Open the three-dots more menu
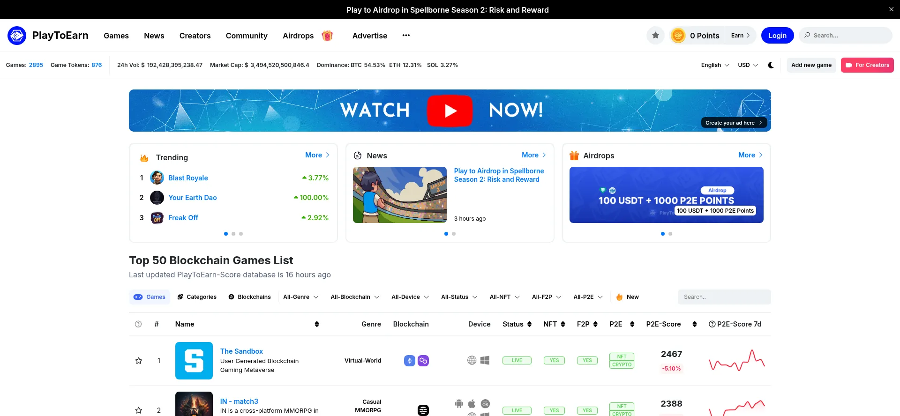 [406, 36]
